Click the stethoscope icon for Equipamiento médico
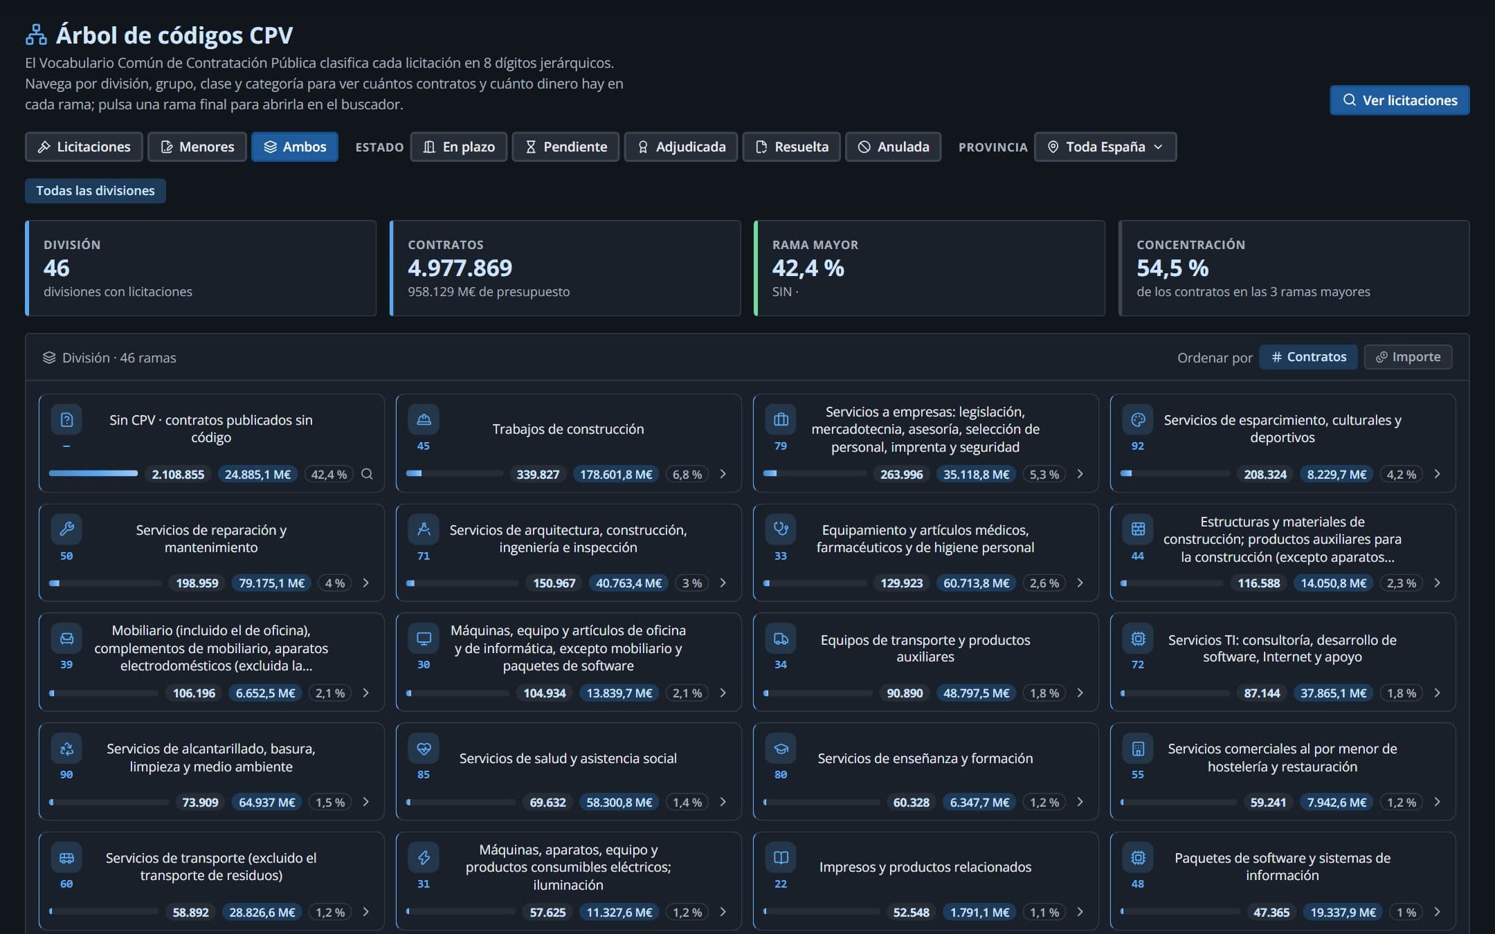Image resolution: width=1495 pixels, height=934 pixels. click(x=781, y=529)
